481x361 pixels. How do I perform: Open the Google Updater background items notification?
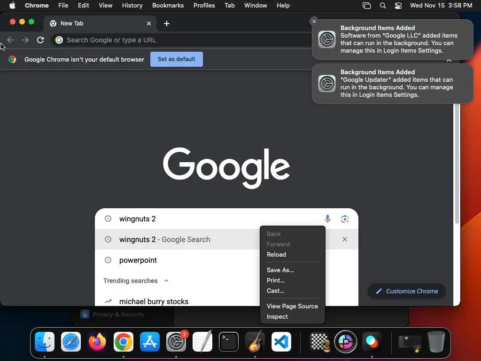click(x=392, y=84)
